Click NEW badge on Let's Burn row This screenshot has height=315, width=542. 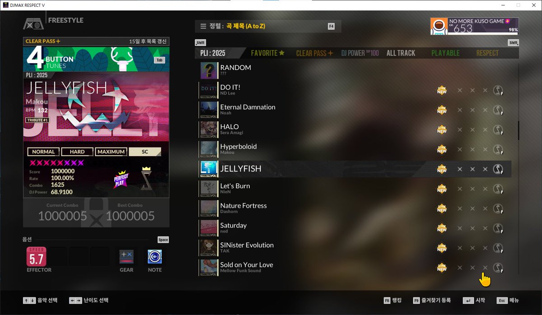tap(442, 189)
